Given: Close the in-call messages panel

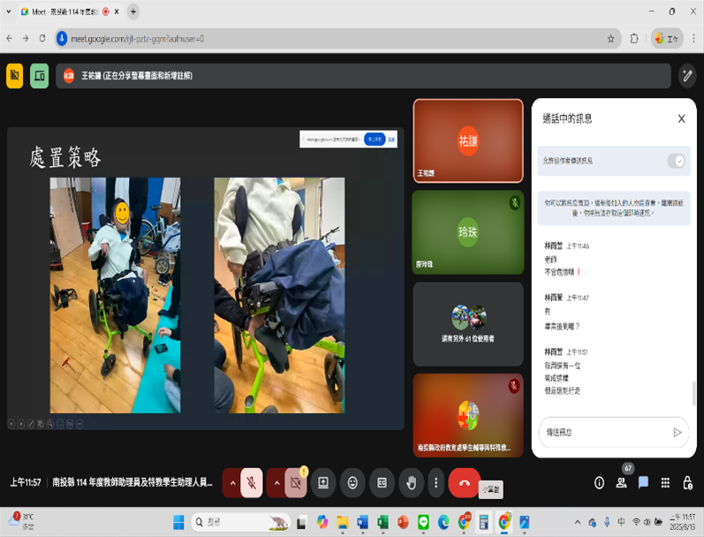Looking at the screenshot, I should pos(681,118).
